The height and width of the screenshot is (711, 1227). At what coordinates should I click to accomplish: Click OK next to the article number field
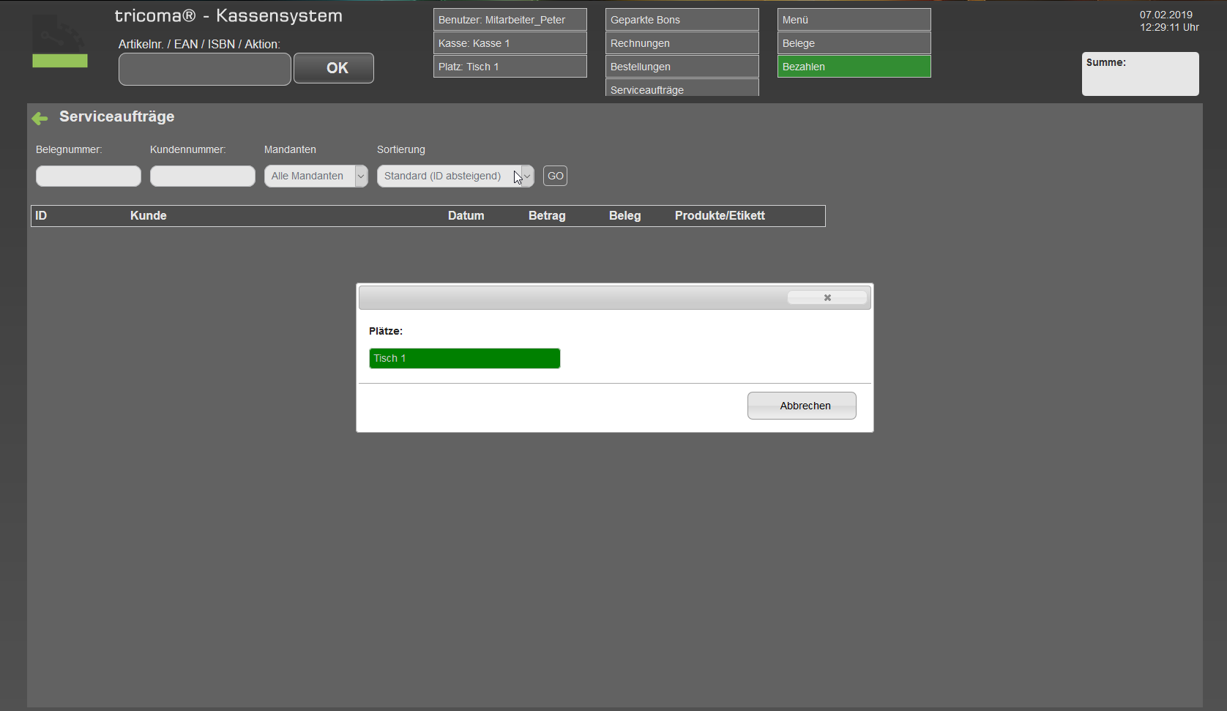334,68
